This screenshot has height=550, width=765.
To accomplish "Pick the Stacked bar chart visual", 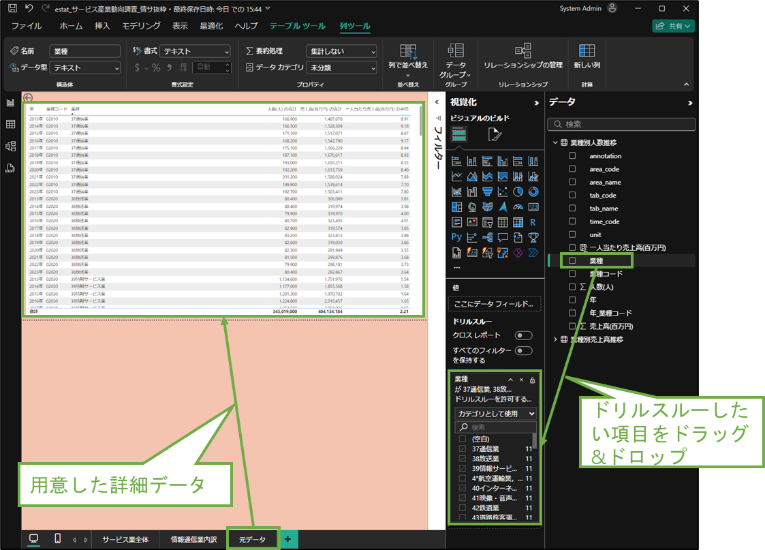I will [x=456, y=161].
